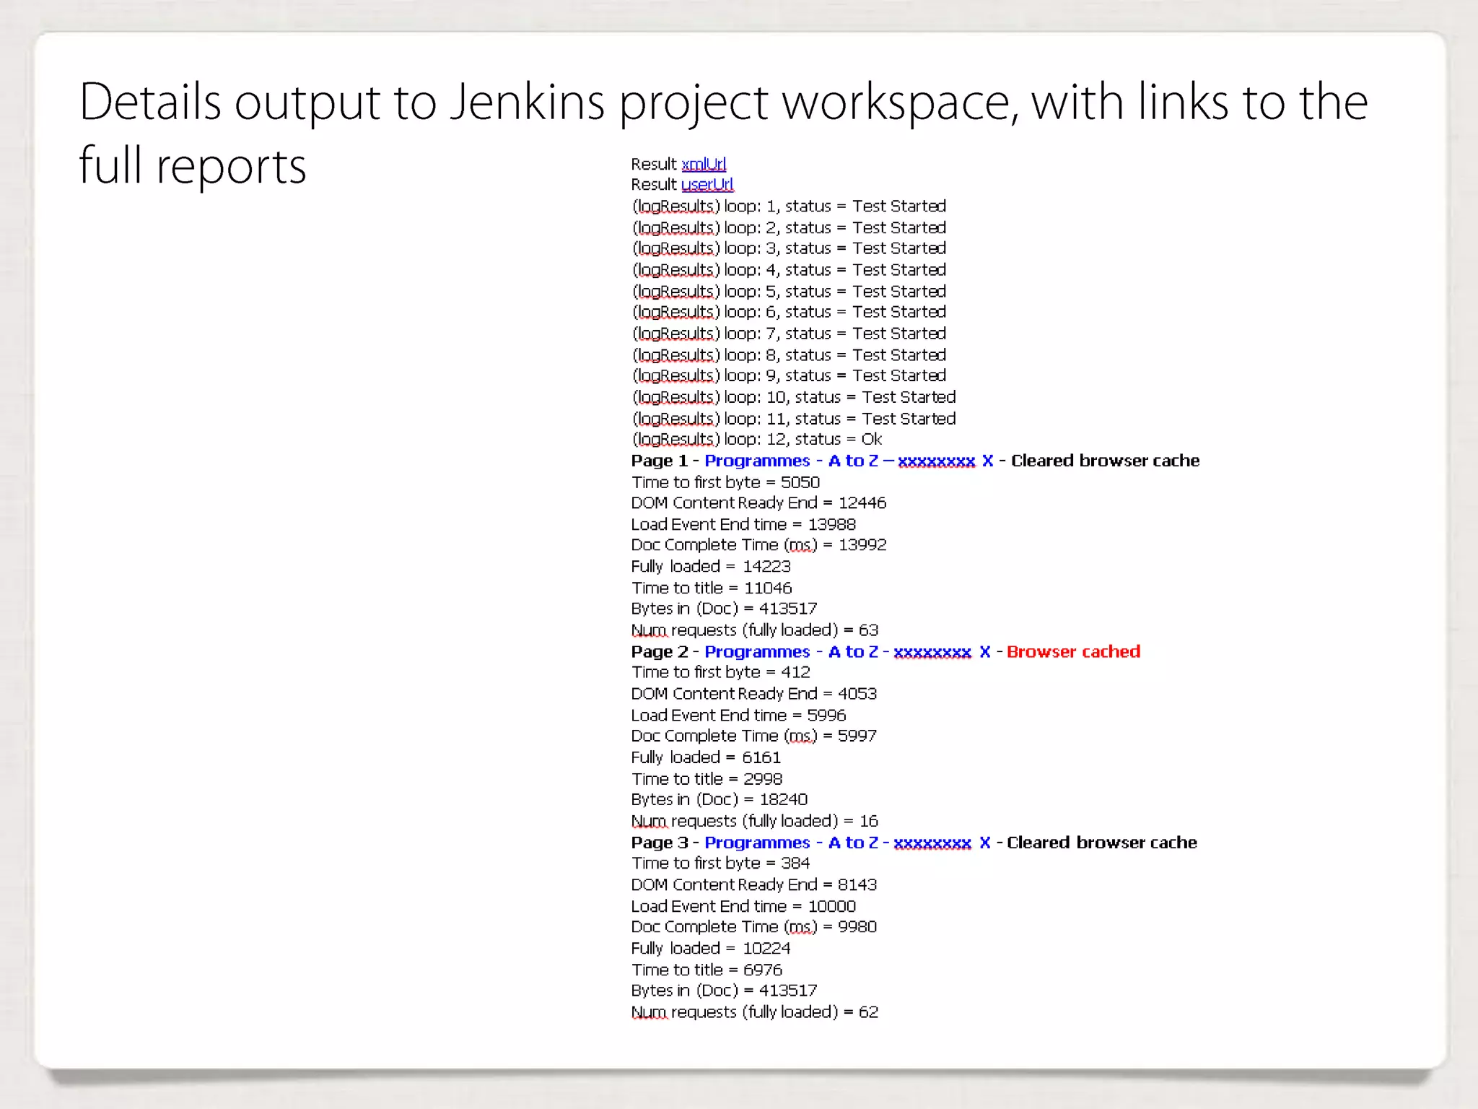Click 'Doc Complete Time (ms) = 9980'
The image size is (1478, 1109).
click(x=754, y=926)
